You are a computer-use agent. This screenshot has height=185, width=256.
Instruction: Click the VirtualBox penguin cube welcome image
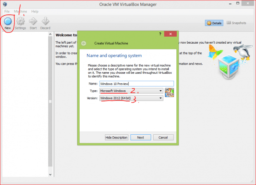click(230, 62)
